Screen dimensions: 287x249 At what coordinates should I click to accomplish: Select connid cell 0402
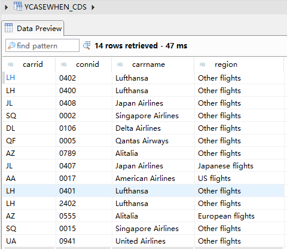pyautogui.click(x=84, y=78)
